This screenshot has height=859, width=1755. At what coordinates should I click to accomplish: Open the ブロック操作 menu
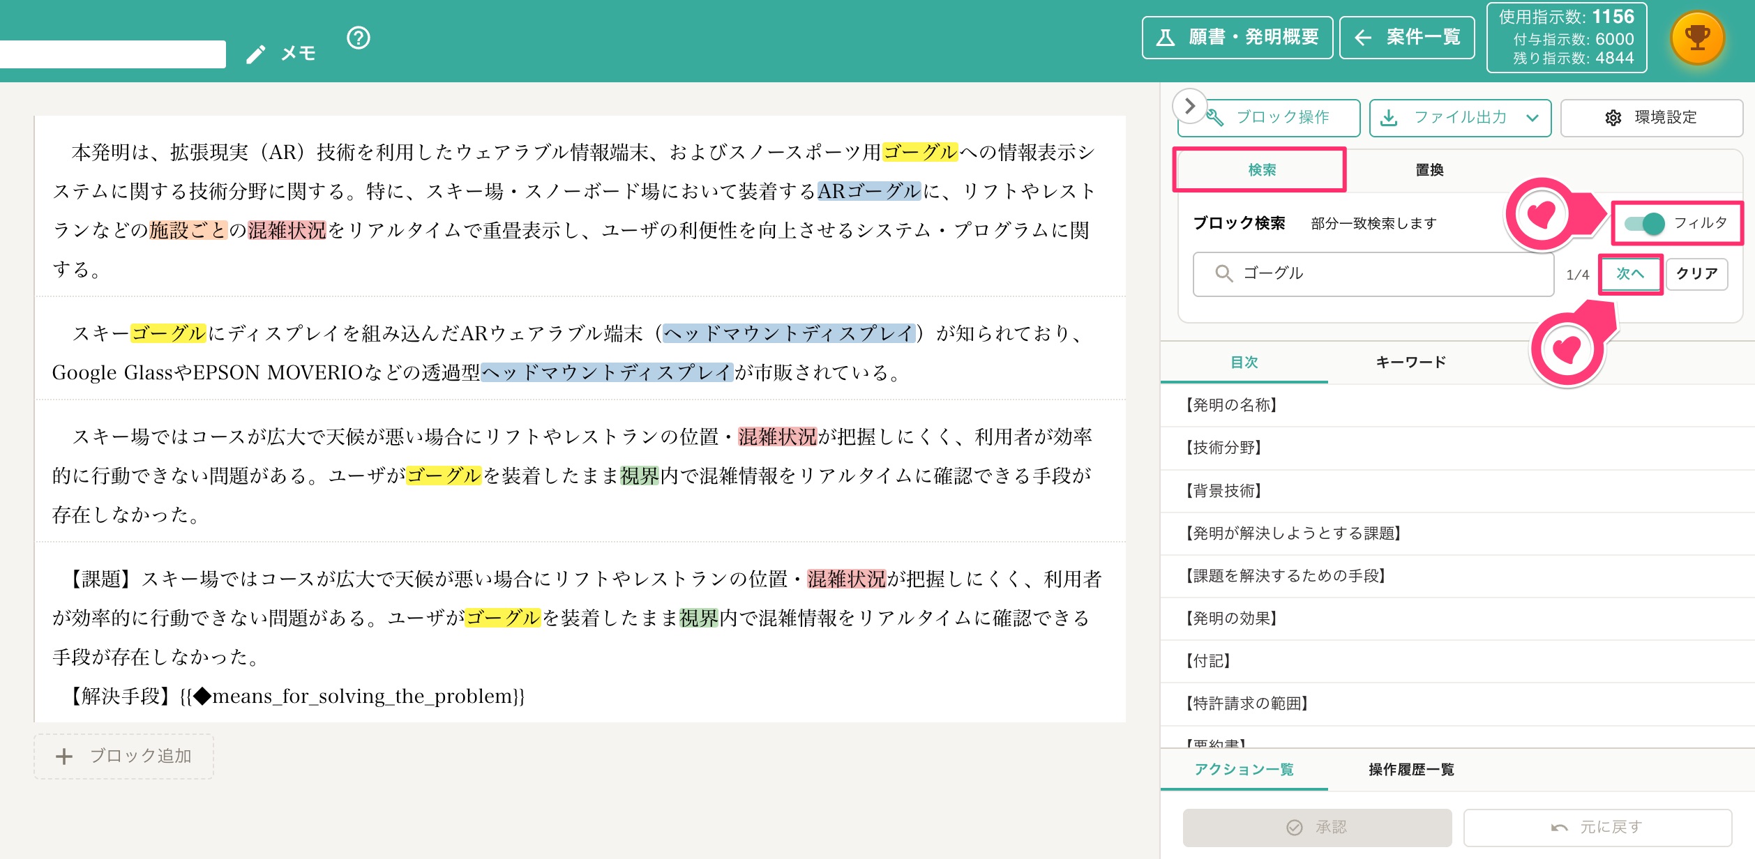coord(1270,118)
